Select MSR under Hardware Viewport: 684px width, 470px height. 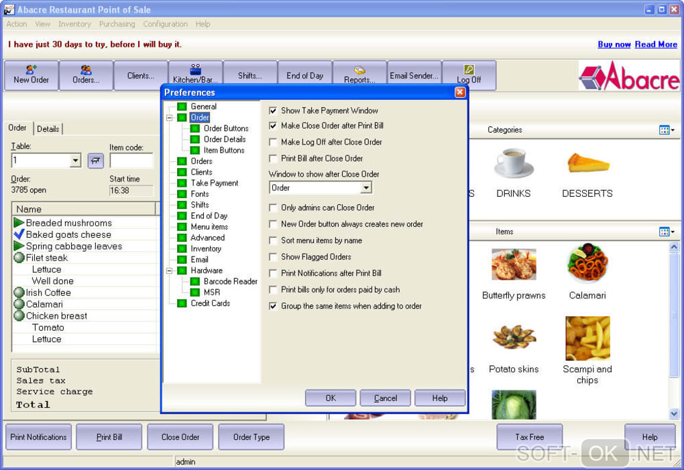coord(212,293)
